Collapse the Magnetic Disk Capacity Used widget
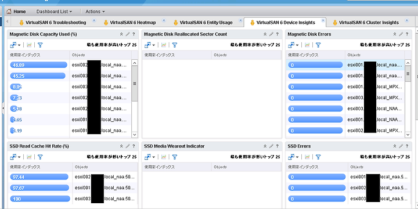418x209 pixels. (x=121, y=34)
